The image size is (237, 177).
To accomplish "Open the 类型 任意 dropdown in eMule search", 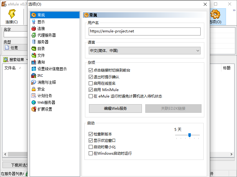I will [15, 48].
